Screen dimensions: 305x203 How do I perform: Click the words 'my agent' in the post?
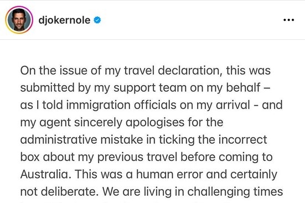coord(45,122)
